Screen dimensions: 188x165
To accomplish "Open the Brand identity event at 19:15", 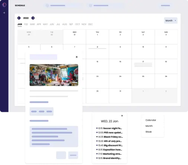I will tap(109, 158).
